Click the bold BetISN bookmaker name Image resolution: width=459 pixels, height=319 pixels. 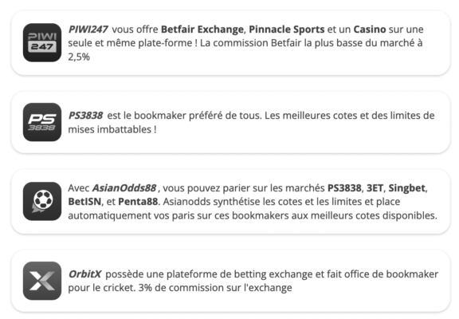[84, 202]
